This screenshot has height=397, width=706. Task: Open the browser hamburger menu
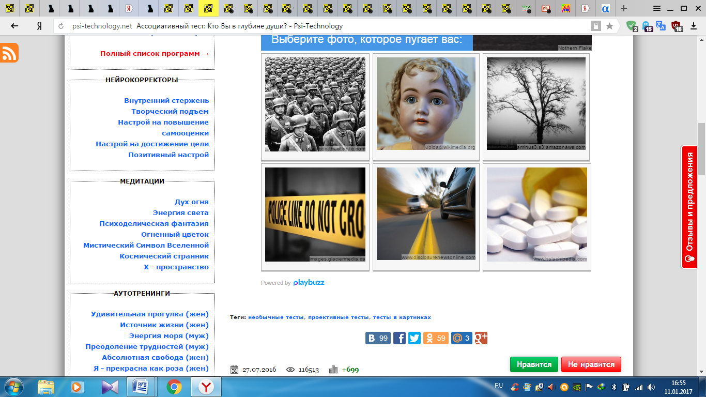click(x=656, y=8)
